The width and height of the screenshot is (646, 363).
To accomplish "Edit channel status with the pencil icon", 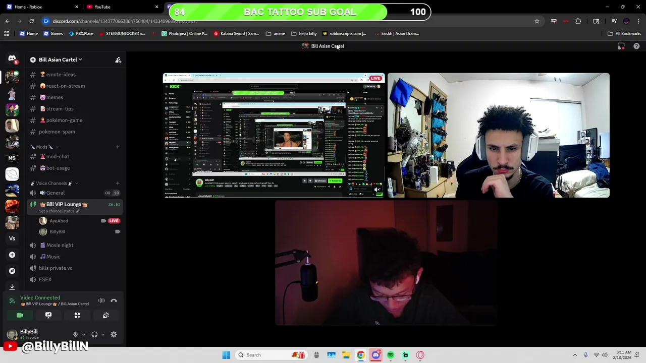I will (x=77, y=211).
